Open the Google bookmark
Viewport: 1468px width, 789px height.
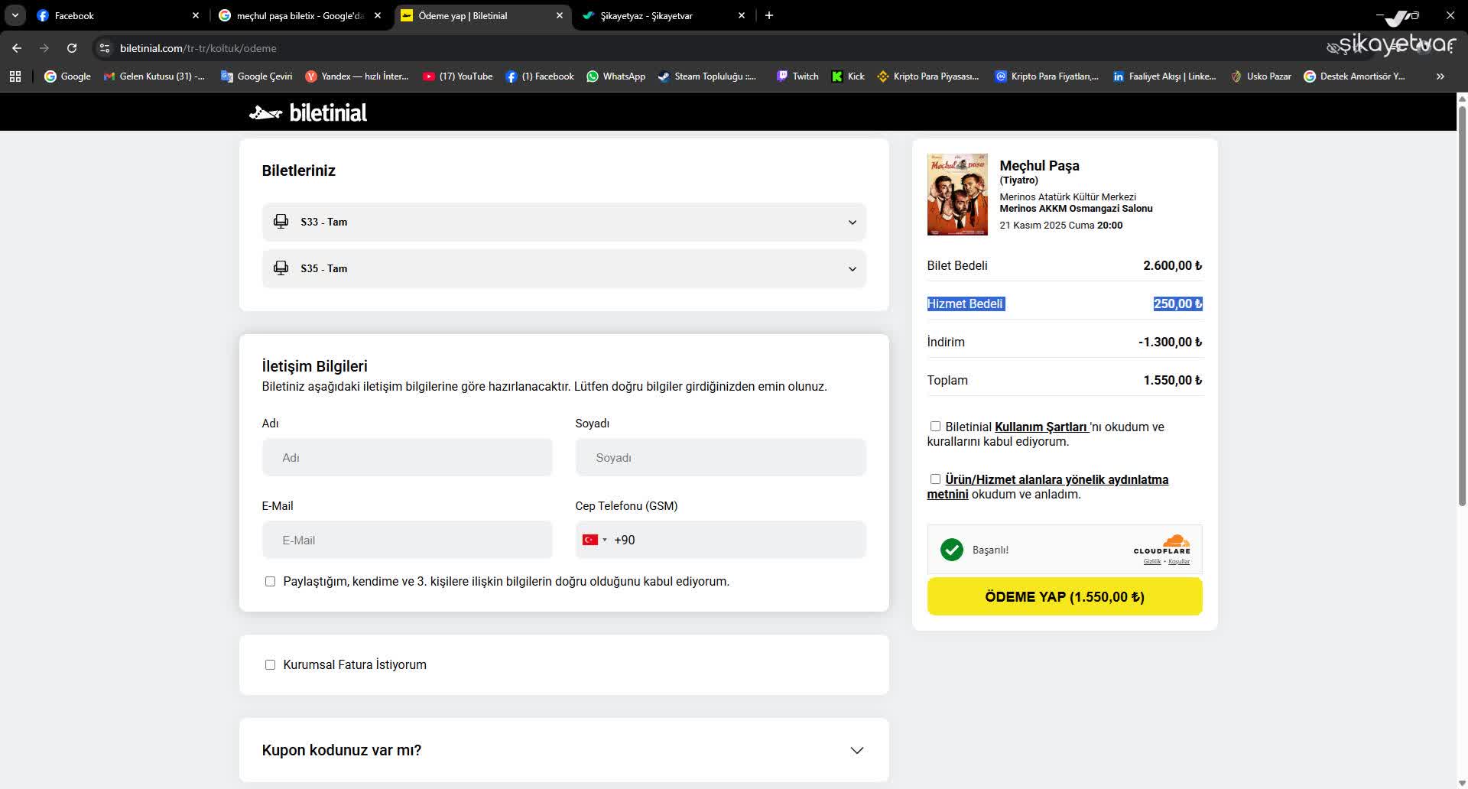point(67,76)
